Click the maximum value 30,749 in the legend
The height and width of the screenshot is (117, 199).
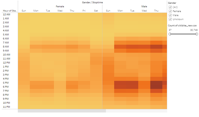click(x=194, y=30)
